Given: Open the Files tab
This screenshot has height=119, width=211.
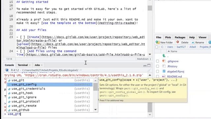Looking at the screenshot, I should 159,37.
